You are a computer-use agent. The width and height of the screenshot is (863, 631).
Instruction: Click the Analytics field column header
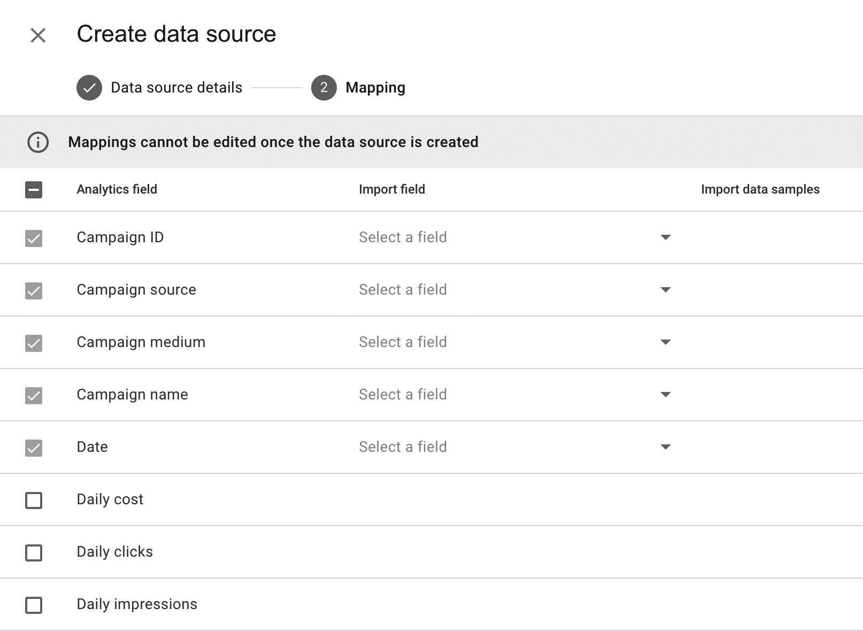coord(117,189)
